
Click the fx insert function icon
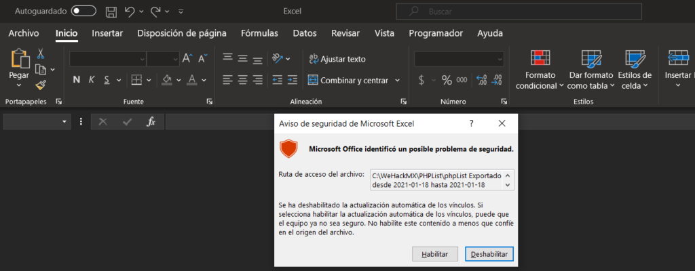coord(151,122)
